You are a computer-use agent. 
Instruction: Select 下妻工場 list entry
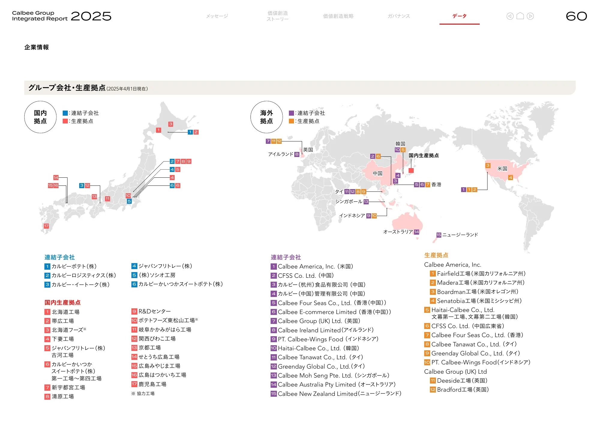pos(59,339)
